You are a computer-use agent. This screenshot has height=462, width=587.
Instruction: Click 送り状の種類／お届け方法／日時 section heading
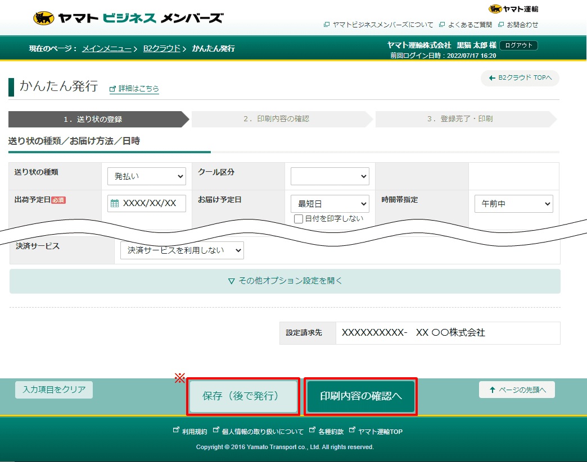tap(74, 141)
